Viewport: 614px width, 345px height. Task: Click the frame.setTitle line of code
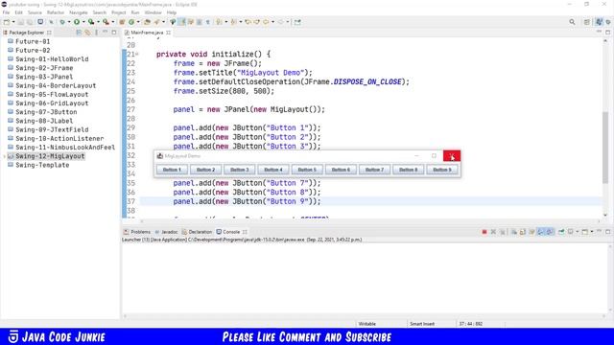[243, 73]
